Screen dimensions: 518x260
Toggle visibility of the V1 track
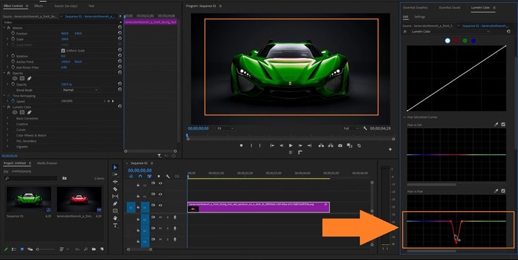161,206
